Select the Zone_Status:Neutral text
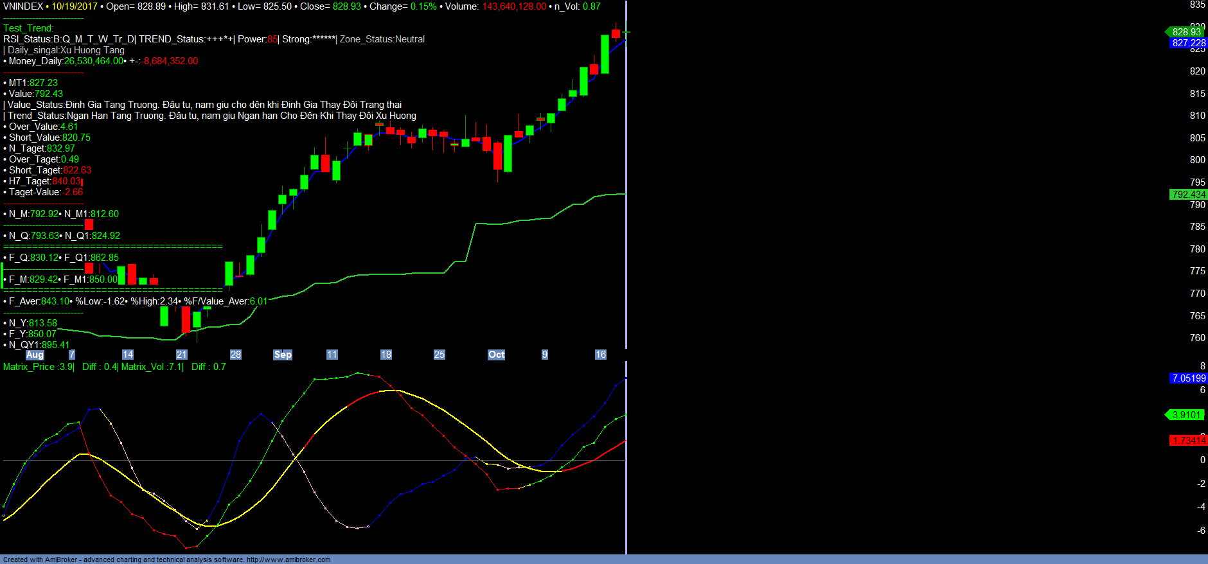Viewport: 1208px width, 564px height. 382,39
